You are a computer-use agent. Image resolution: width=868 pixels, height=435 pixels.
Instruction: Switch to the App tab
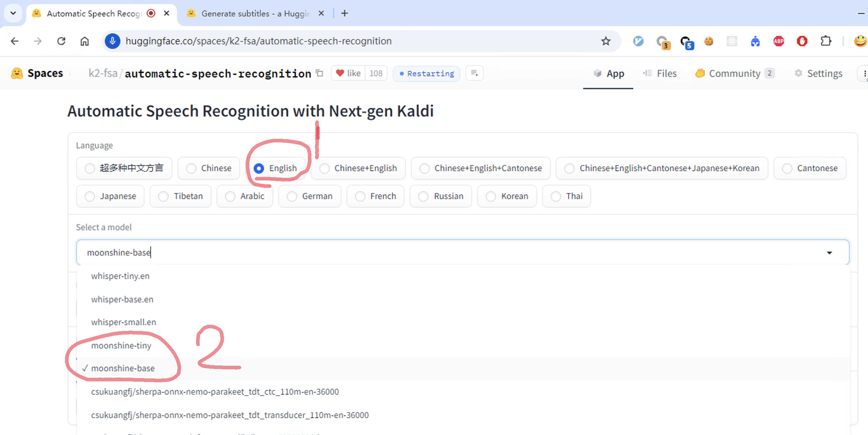608,73
